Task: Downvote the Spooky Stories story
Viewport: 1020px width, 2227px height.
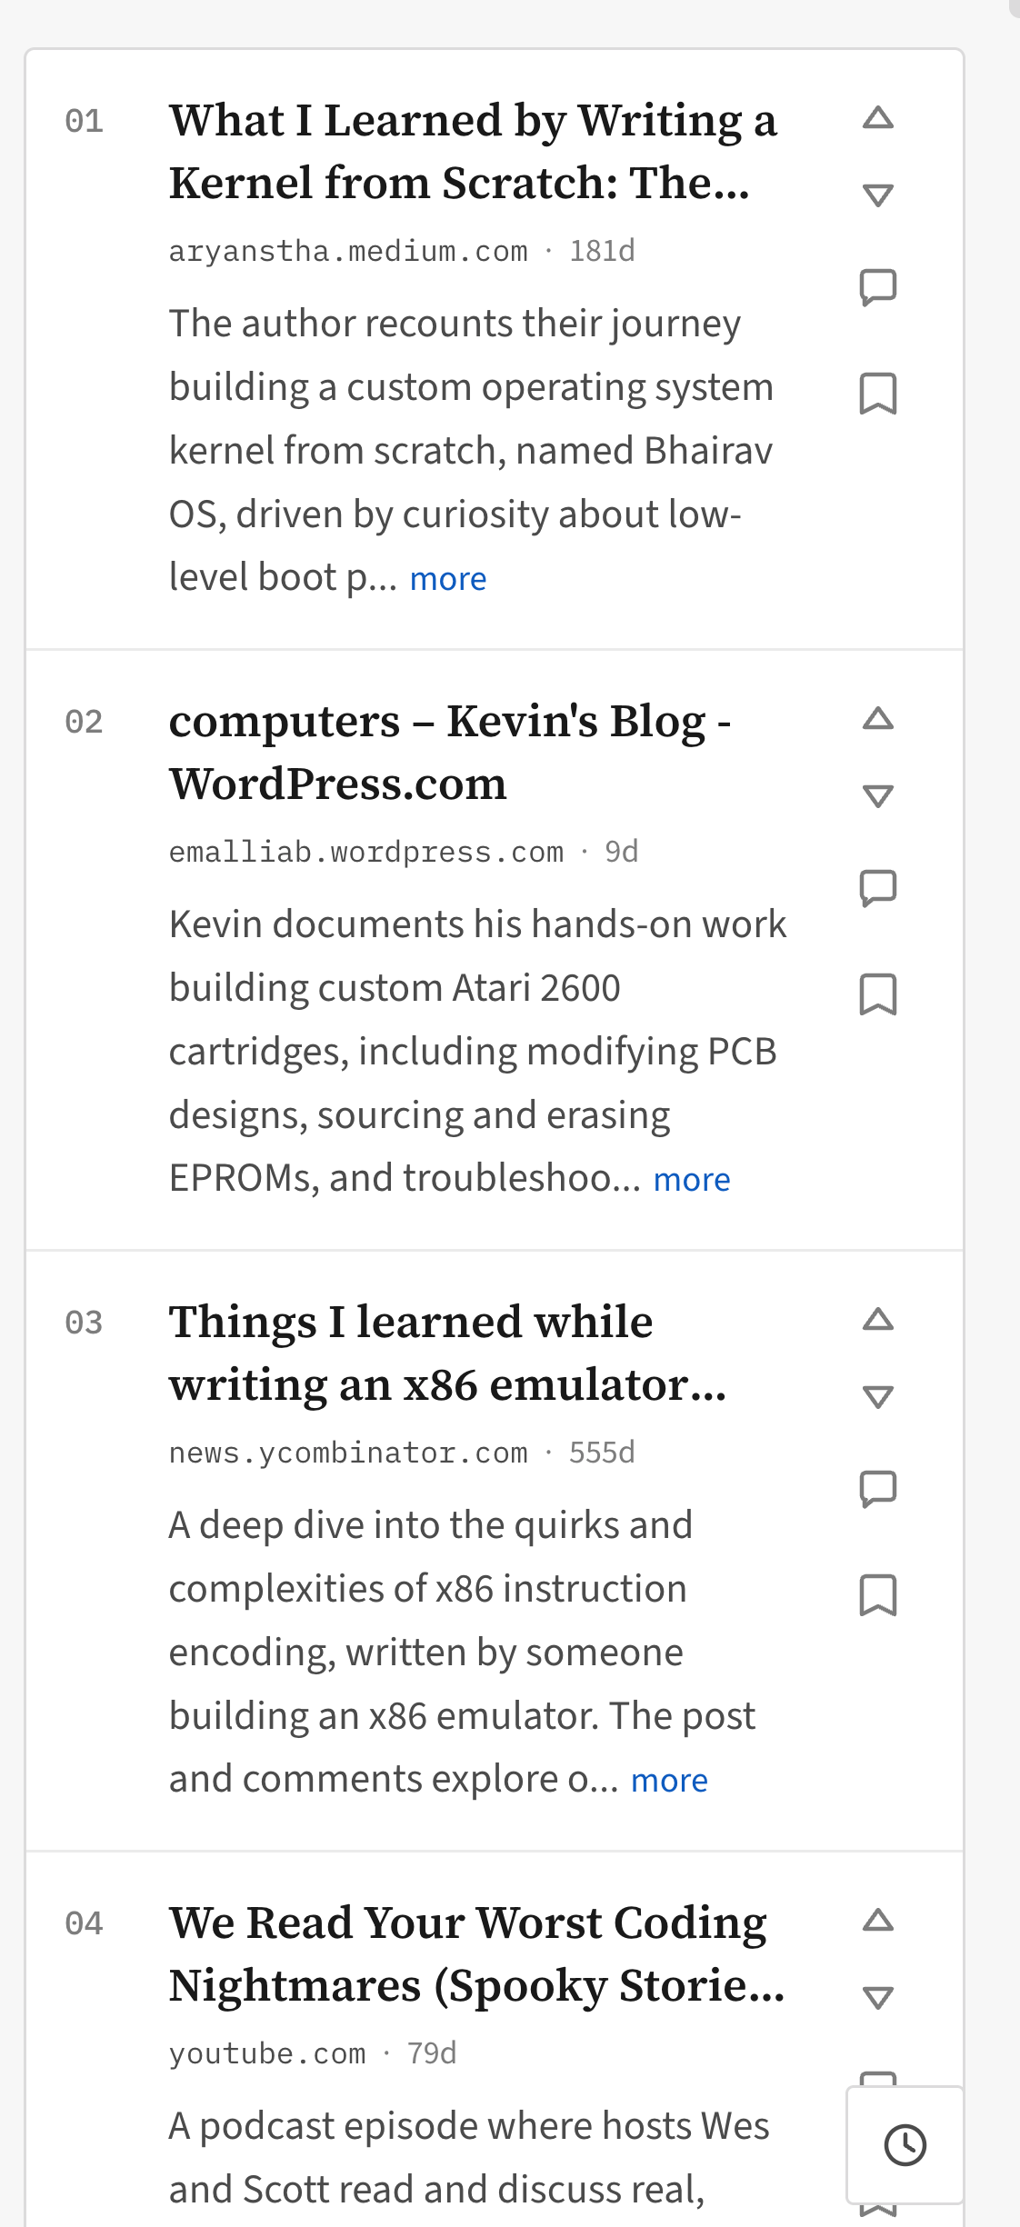Action: 879,1995
